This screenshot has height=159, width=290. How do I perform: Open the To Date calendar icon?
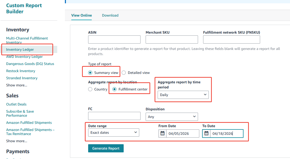pyautogui.click(x=206, y=134)
